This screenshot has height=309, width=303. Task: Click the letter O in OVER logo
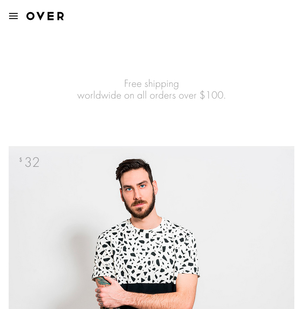30,16
